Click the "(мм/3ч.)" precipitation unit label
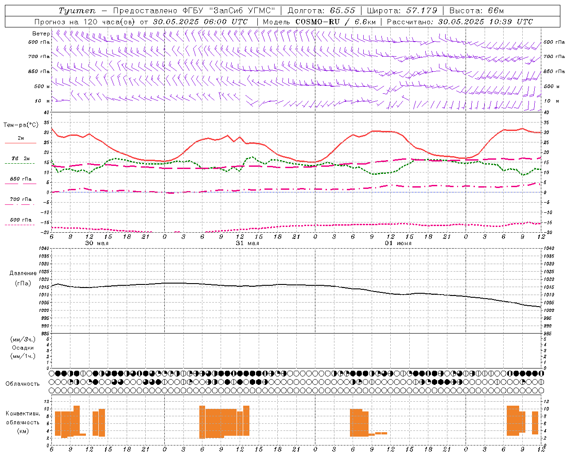This screenshot has width=567, height=453. (x=23, y=339)
